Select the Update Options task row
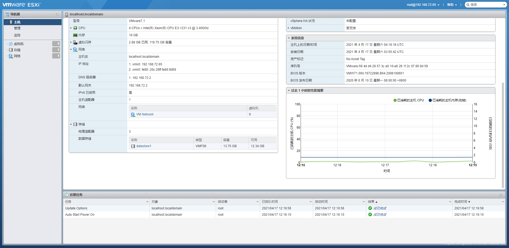Image resolution: width=509 pixels, height=248 pixels. (x=284, y=208)
